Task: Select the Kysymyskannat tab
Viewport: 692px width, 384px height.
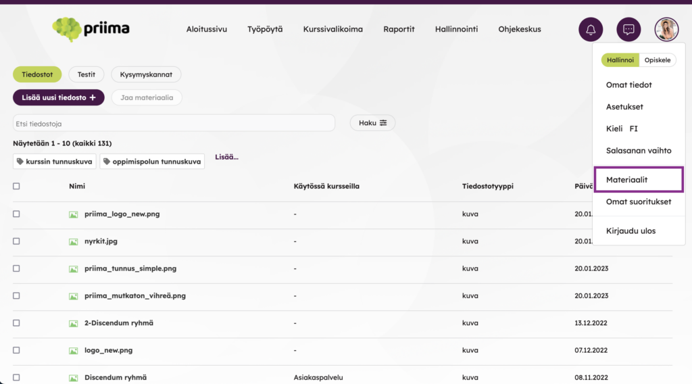Action: click(146, 74)
